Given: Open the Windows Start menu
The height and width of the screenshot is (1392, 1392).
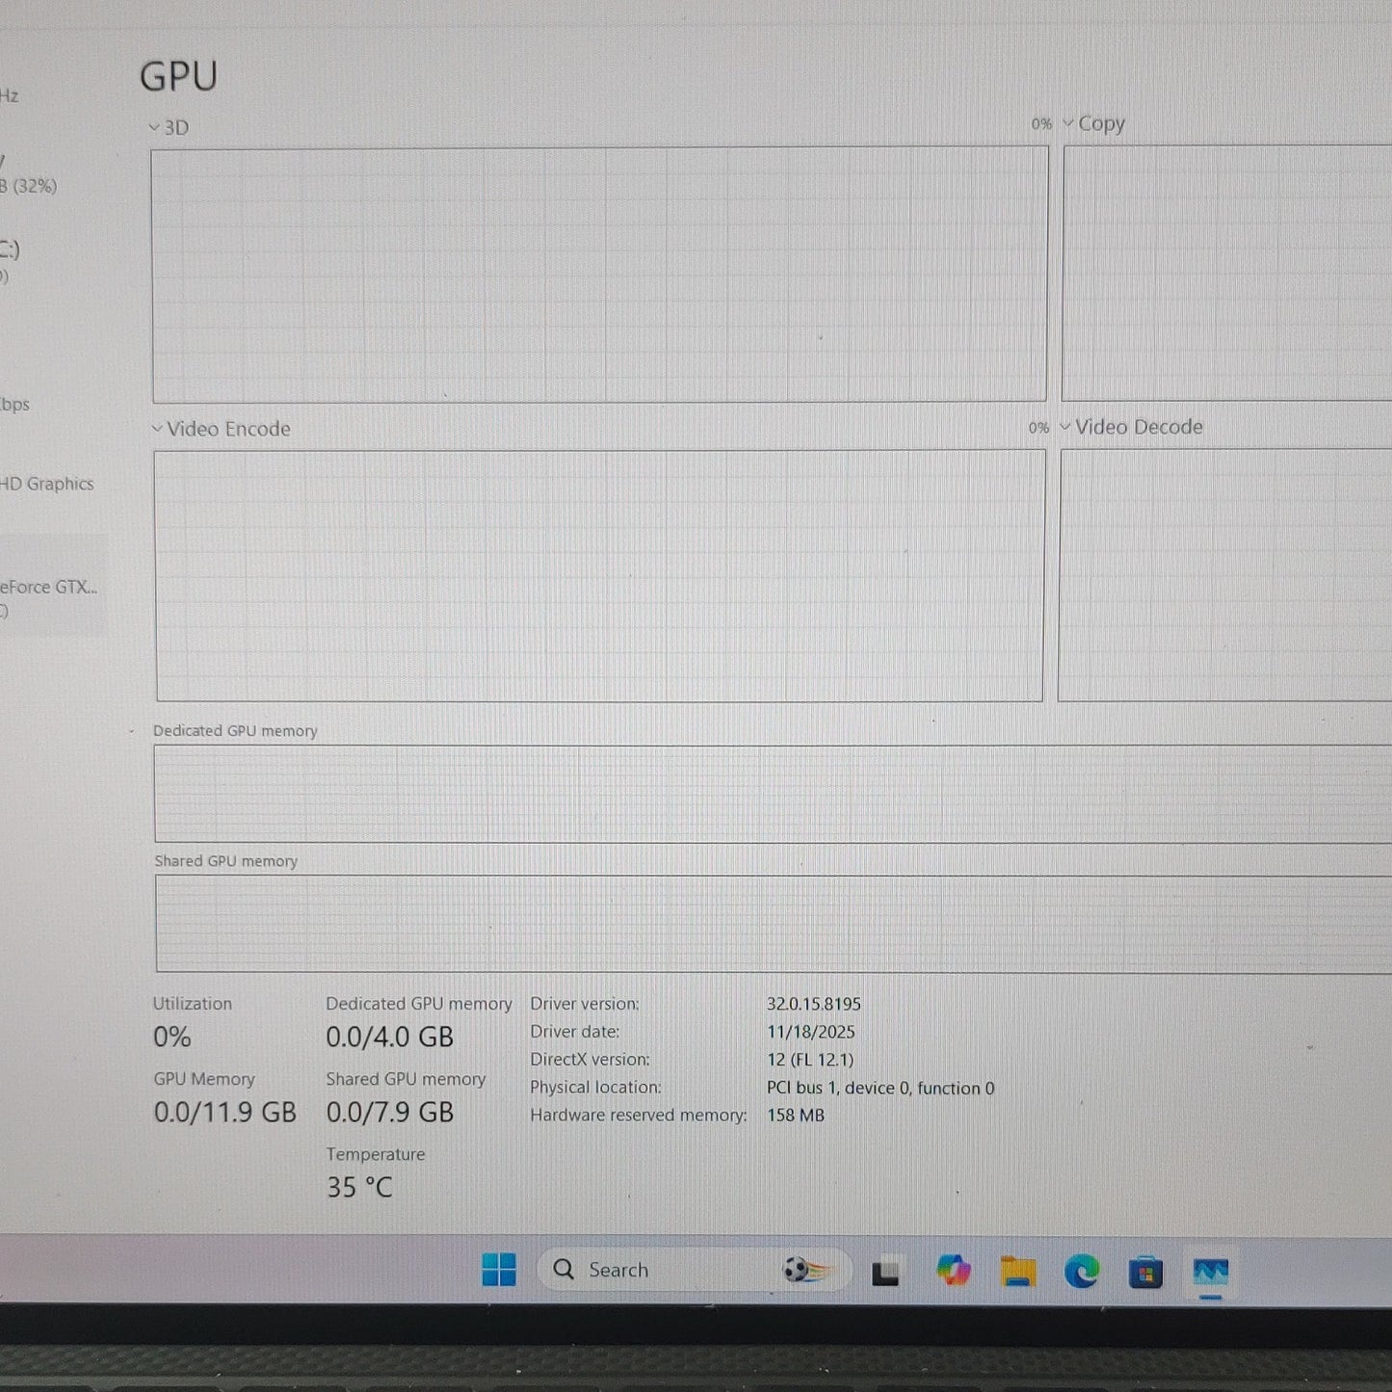Looking at the screenshot, I should click(x=499, y=1270).
